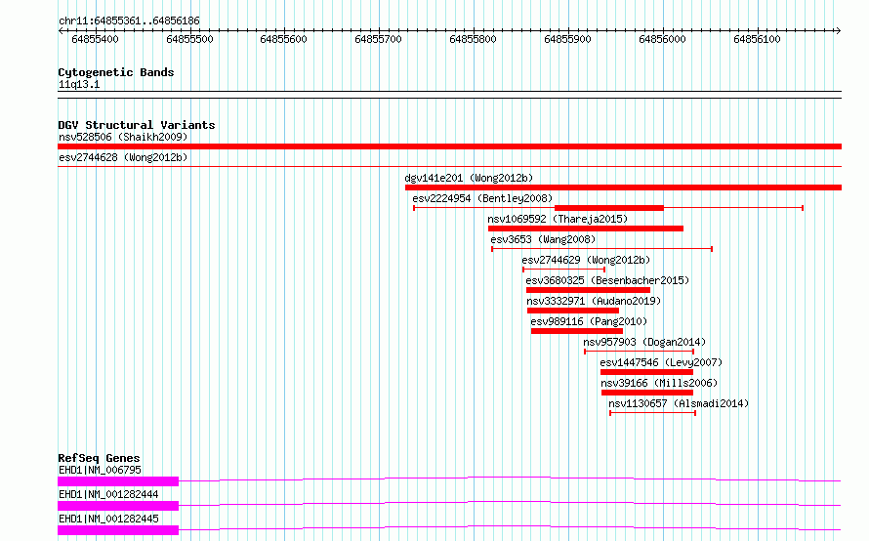The width and height of the screenshot is (869, 541).
Task: Select the nsv39166 red bar
Action: (x=647, y=393)
